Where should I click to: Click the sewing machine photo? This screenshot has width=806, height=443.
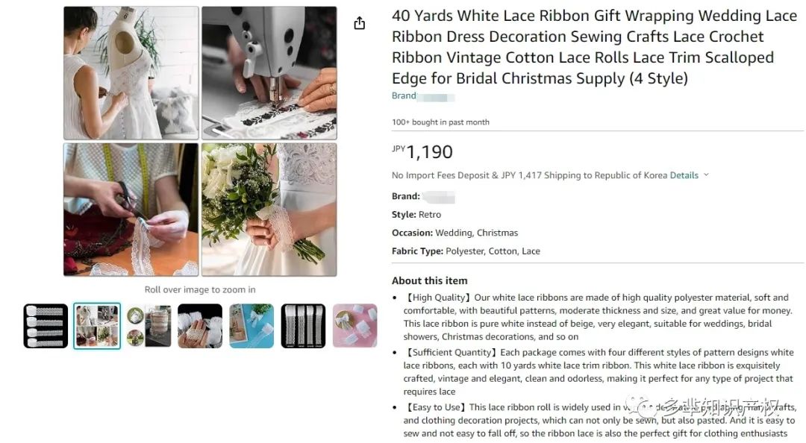tap(269, 73)
